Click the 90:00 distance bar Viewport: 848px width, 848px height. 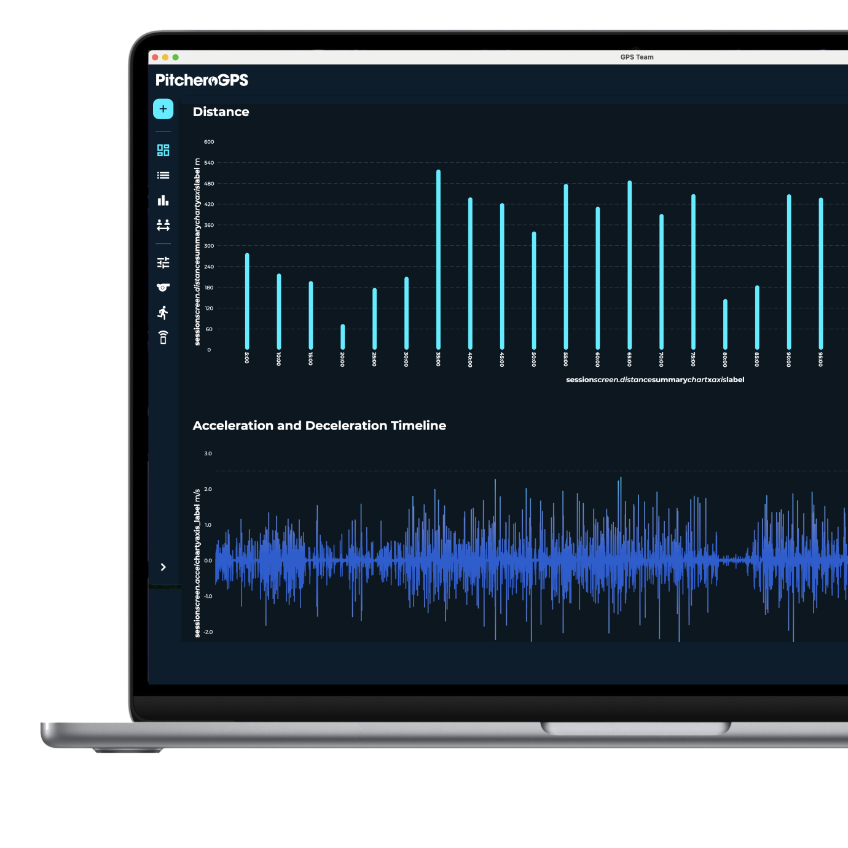pyautogui.click(x=789, y=272)
